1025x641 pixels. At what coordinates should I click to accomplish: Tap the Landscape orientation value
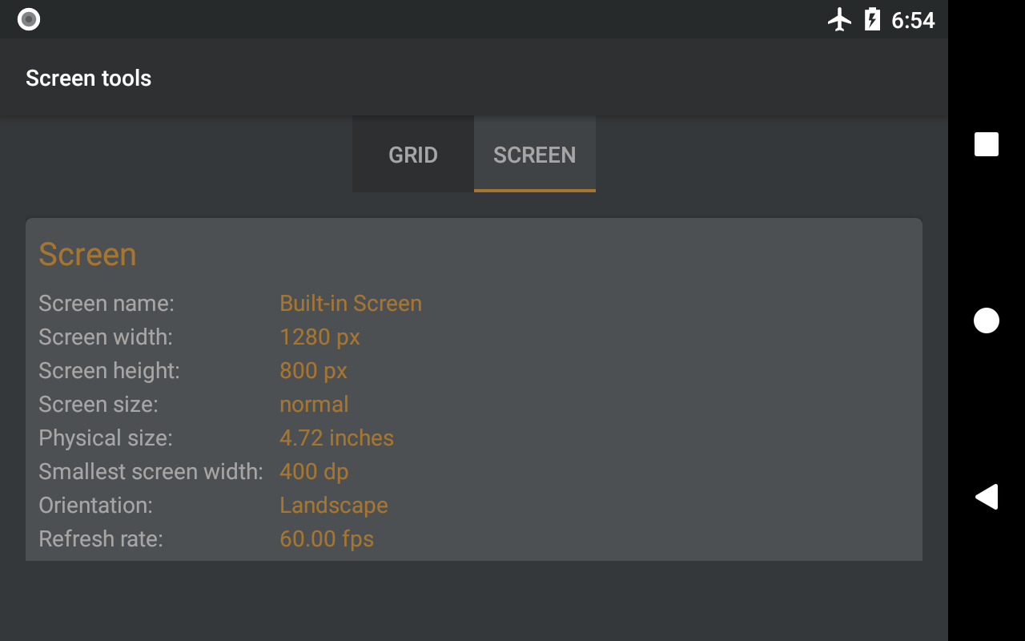[334, 506]
